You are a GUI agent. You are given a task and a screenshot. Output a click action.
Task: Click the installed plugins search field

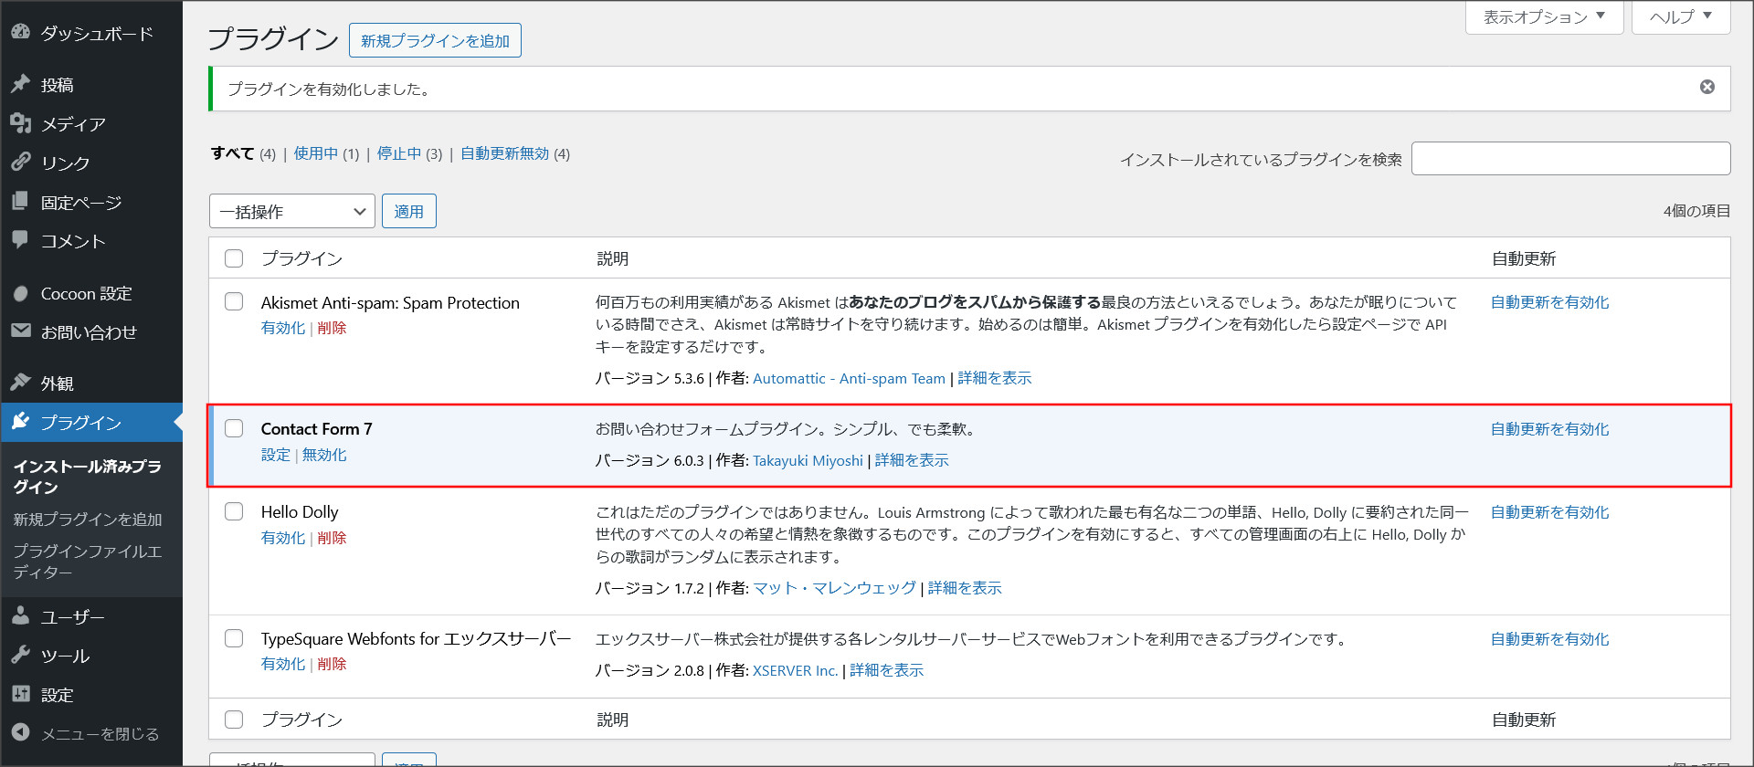coord(1569,159)
